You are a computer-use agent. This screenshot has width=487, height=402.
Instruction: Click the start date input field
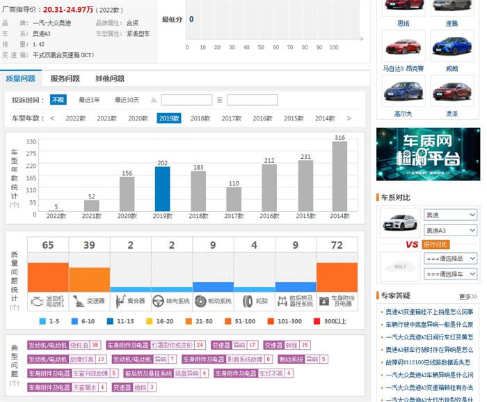(186, 100)
